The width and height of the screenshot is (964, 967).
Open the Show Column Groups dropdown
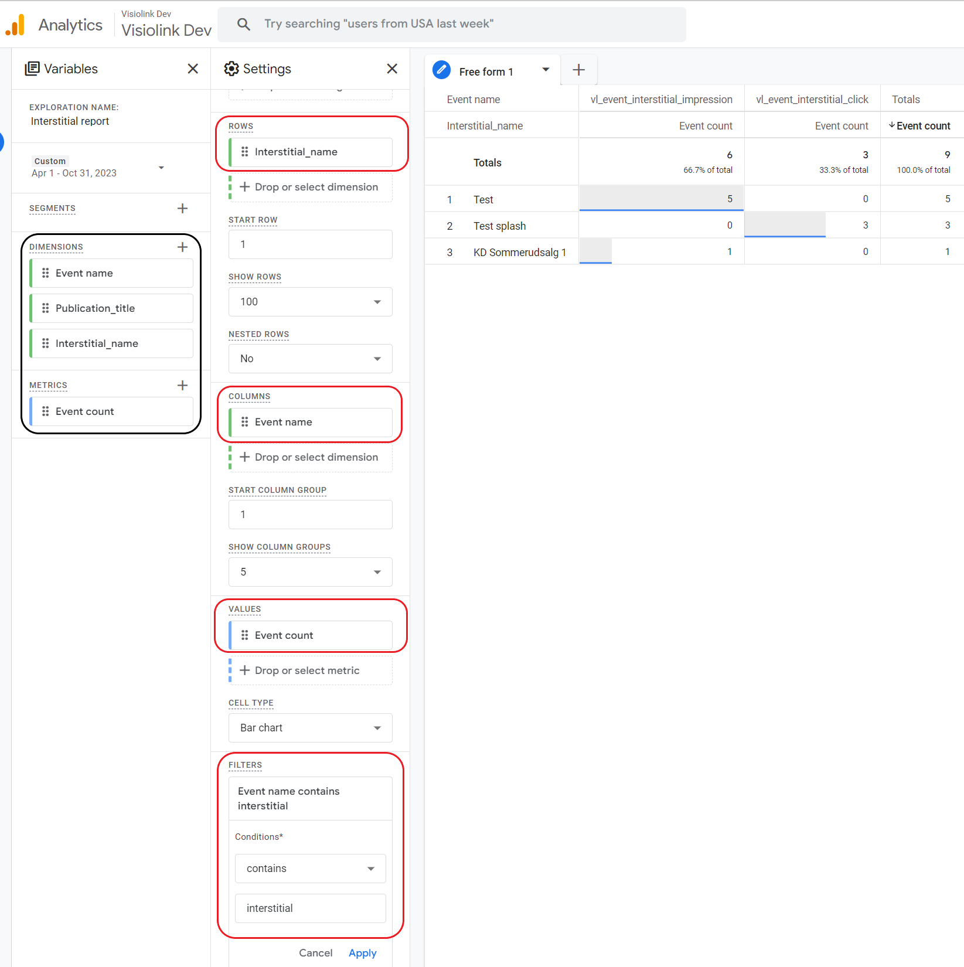(311, 572)
